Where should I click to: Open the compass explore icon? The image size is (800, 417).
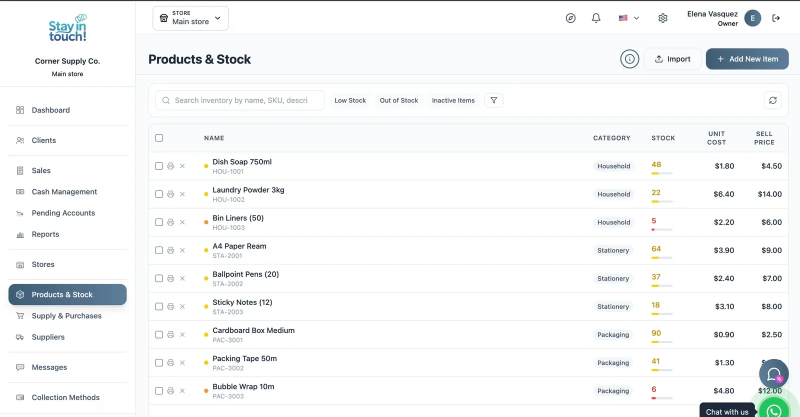pyautogui.click(x=570, y=18)
